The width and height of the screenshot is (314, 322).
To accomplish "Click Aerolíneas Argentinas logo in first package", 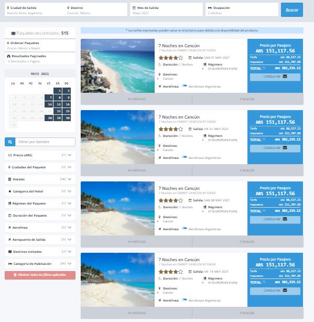I will pyautogui.click(x=185, y=86).
